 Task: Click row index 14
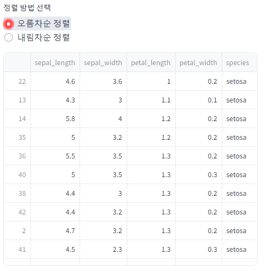17,118
